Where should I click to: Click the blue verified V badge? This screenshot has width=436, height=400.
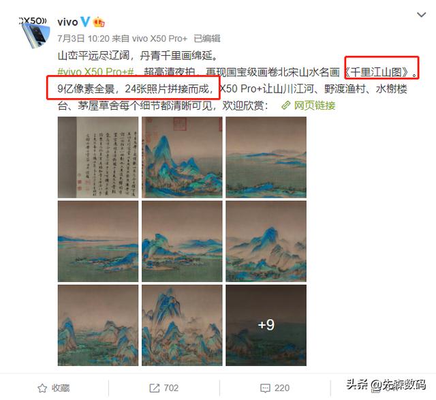(x=84, y=22)
